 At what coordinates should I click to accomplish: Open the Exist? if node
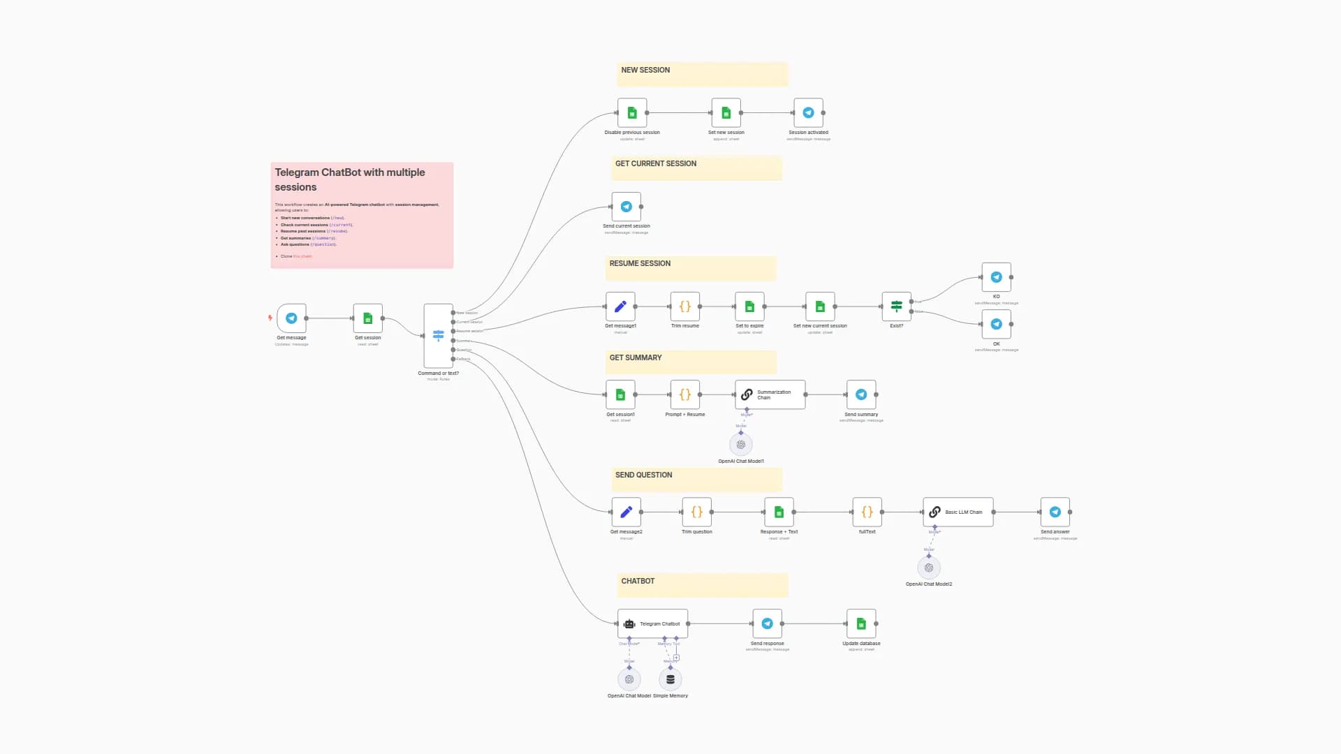(x=897, y=306)
